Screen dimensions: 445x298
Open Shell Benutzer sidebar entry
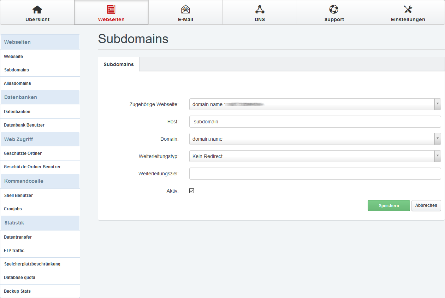[18, 195]
